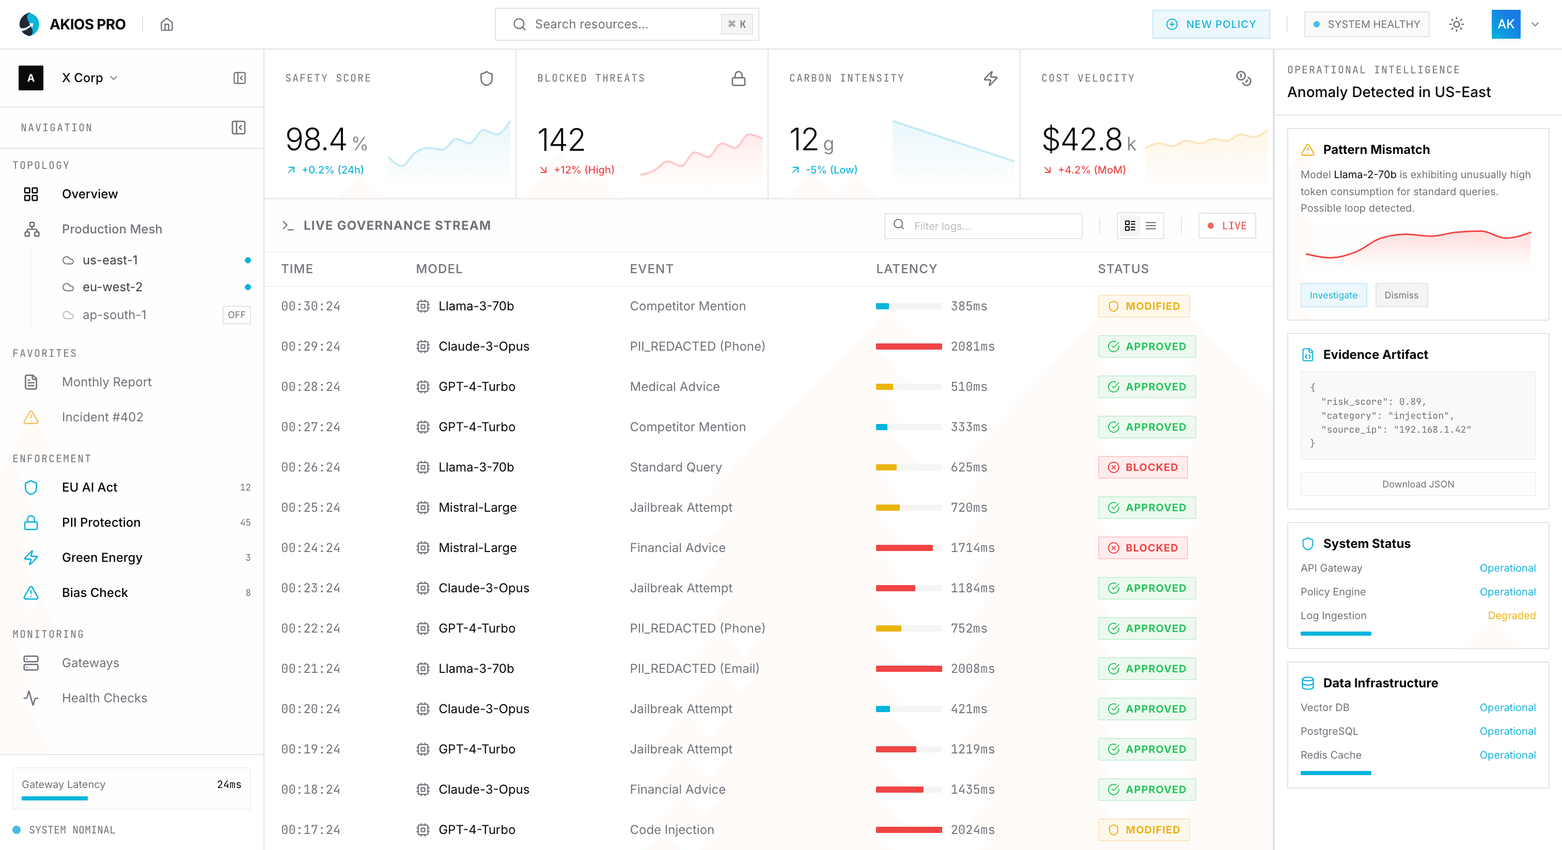Click the home icon beside AKIOS PRO logo
Image resolution: width=1562 pixels, height=850 pixels.
(167, 24)
